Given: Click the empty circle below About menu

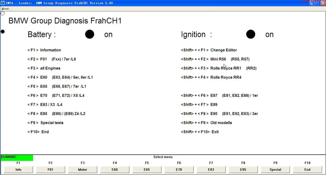Looking at the screenshot, I should point(3,13).
